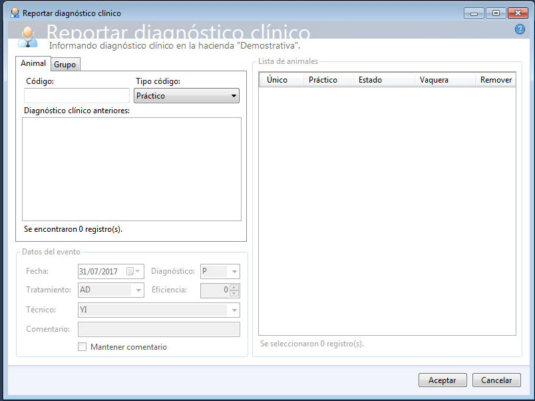Image resolution: width=535 pixels, height=401 pixels.
Task: Expand the Tratamiento dropdown
Action: pyautogui.click(x=138, y=290)
